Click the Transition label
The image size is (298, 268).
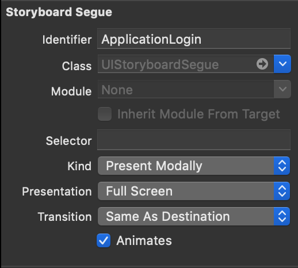point(65,217)
